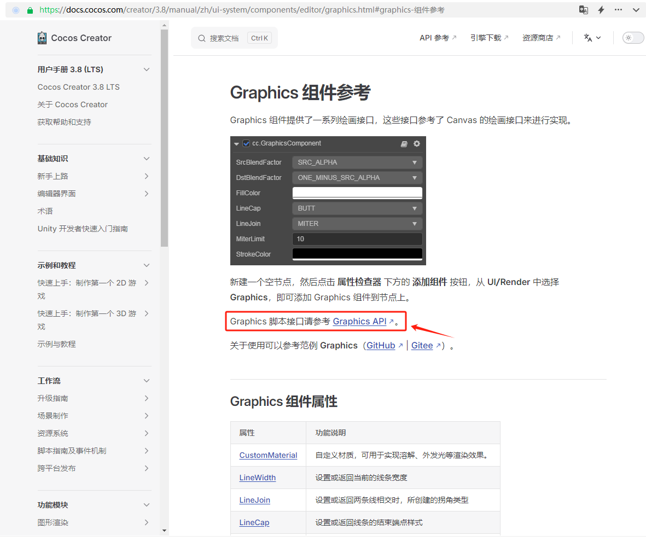Click the browser address bar chevron

pos(636,10)
